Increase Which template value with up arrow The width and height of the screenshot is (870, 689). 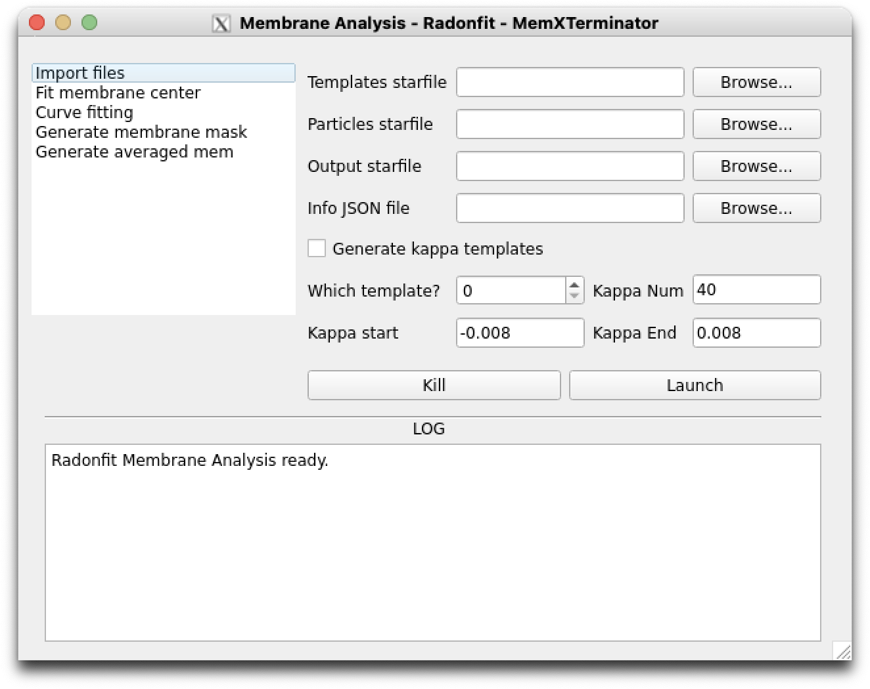[x=574, y=284]
